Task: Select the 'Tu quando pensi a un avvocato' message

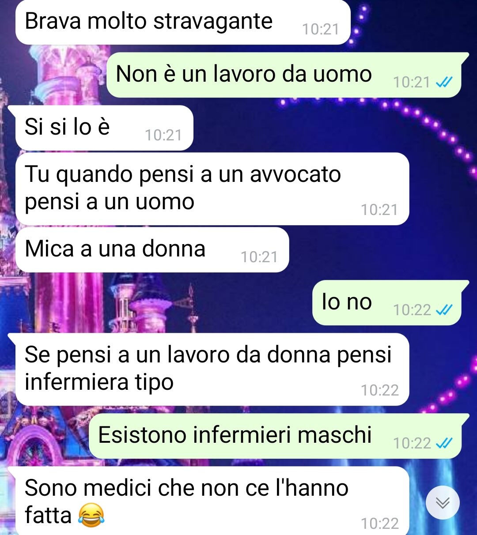Action: 212,189
